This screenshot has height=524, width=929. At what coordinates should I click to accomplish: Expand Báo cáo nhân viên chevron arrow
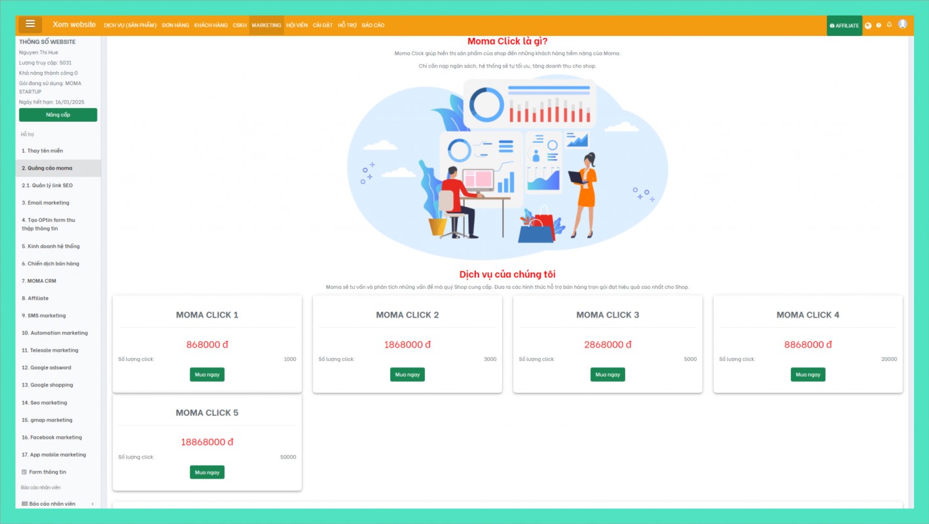[92, 504]
